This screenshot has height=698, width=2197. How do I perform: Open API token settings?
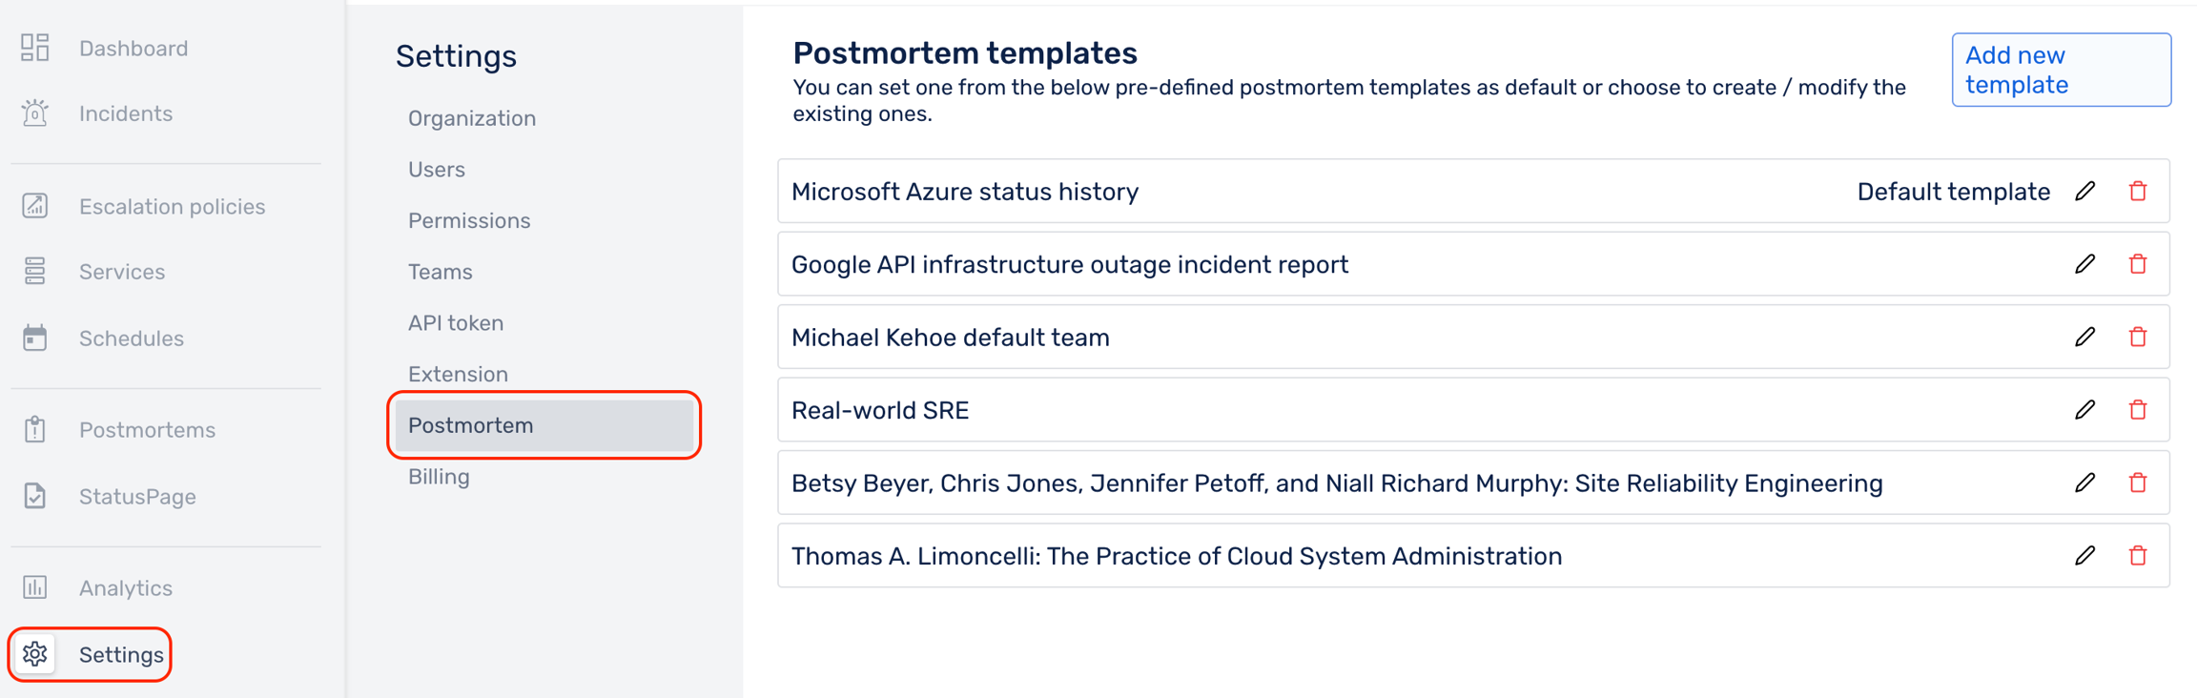click(456, 322)
